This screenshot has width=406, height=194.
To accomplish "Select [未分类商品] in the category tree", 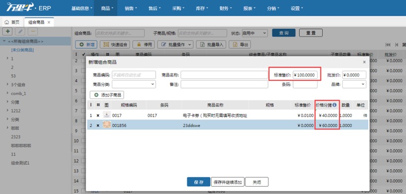I will [x=22, y=50].
